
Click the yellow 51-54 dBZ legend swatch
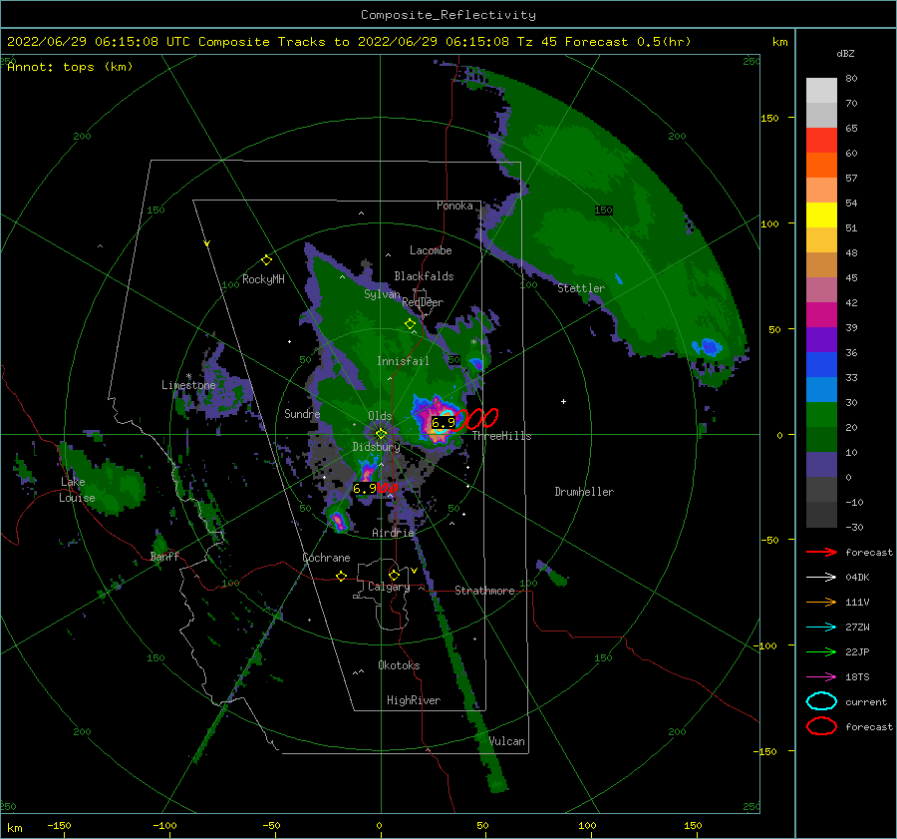[821, 215]
